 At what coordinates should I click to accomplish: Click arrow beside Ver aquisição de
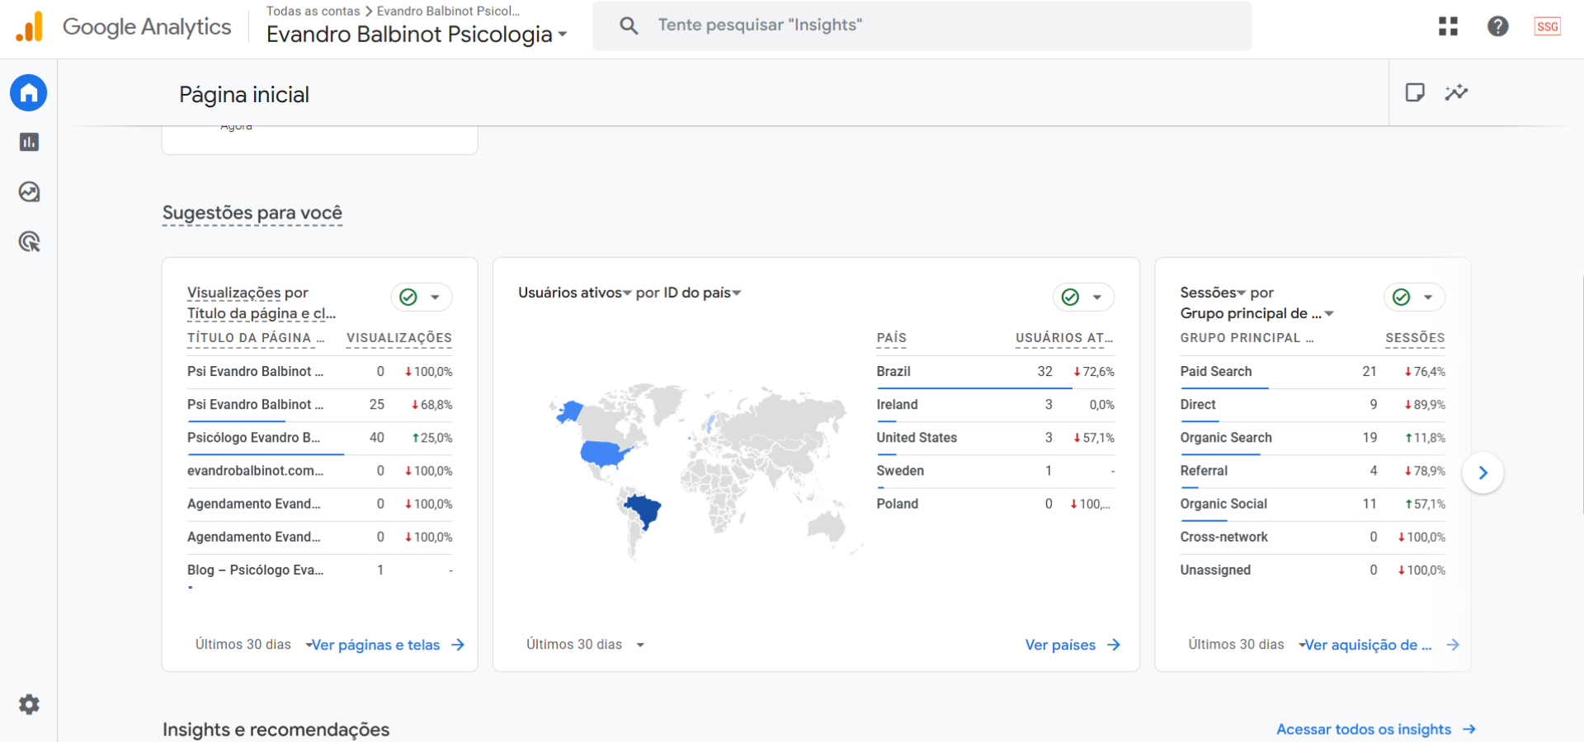tap(1453, 645)
